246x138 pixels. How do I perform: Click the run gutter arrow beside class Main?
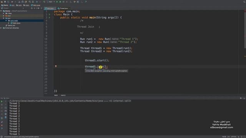[50, 15]
